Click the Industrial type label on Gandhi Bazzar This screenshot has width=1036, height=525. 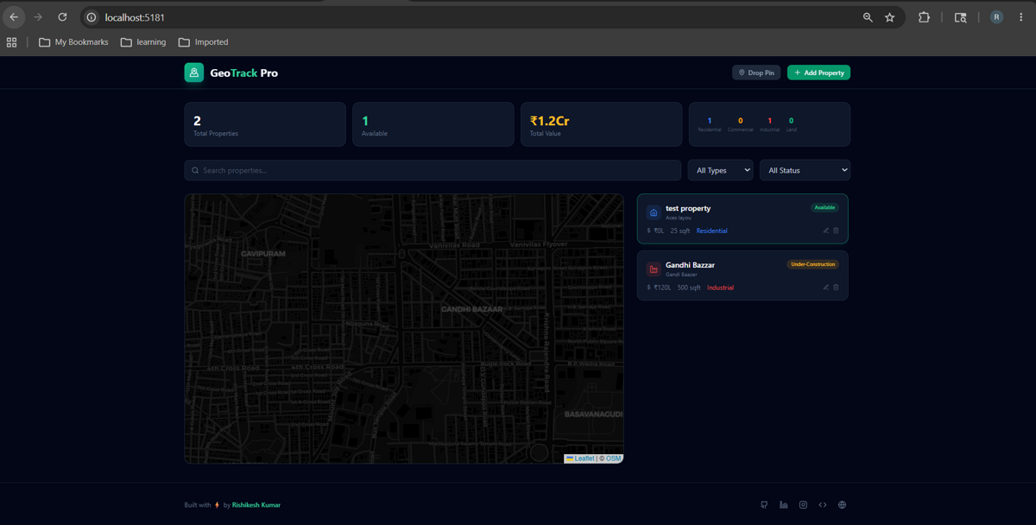720,288
